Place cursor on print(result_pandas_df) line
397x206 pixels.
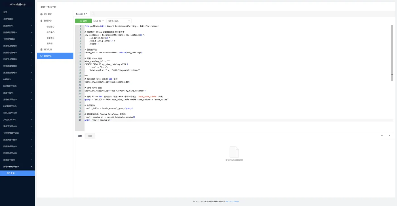pos(98,120)
